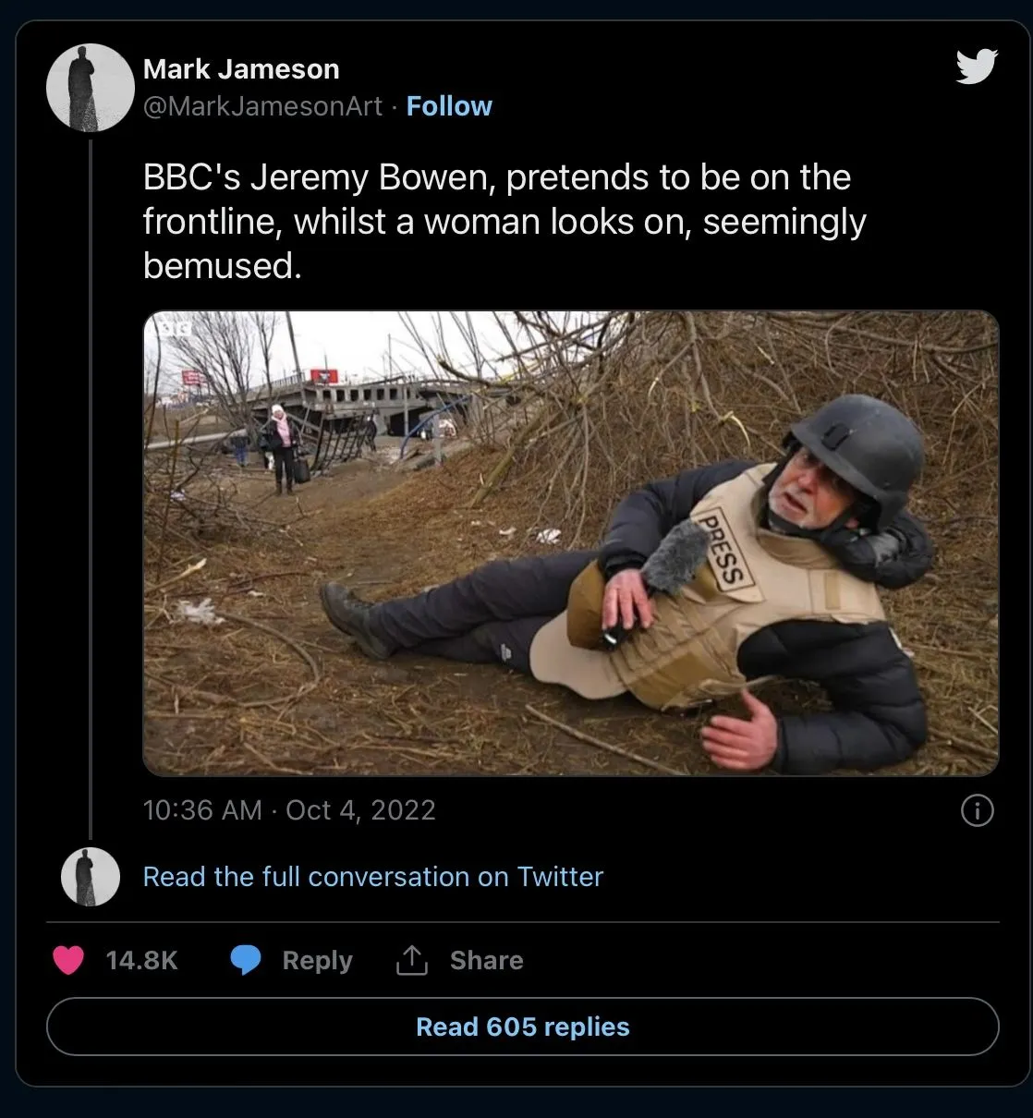Click the share upload arrow icon

tap(411, 961)
